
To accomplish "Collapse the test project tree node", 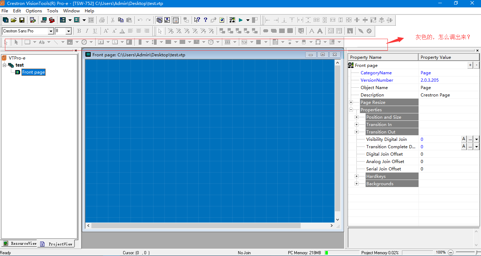I will [x=5, y=65].
